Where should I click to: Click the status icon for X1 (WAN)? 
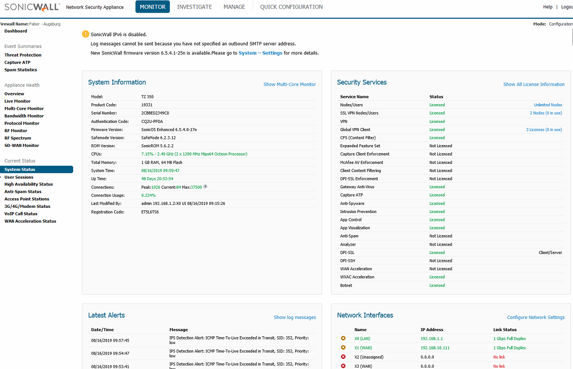click(x=343, y=348)
